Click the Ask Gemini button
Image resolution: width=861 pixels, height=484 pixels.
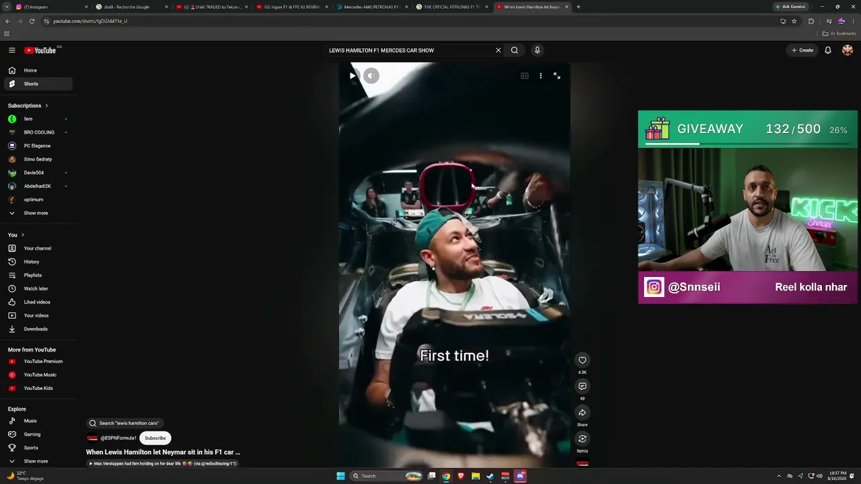[790, 7]
